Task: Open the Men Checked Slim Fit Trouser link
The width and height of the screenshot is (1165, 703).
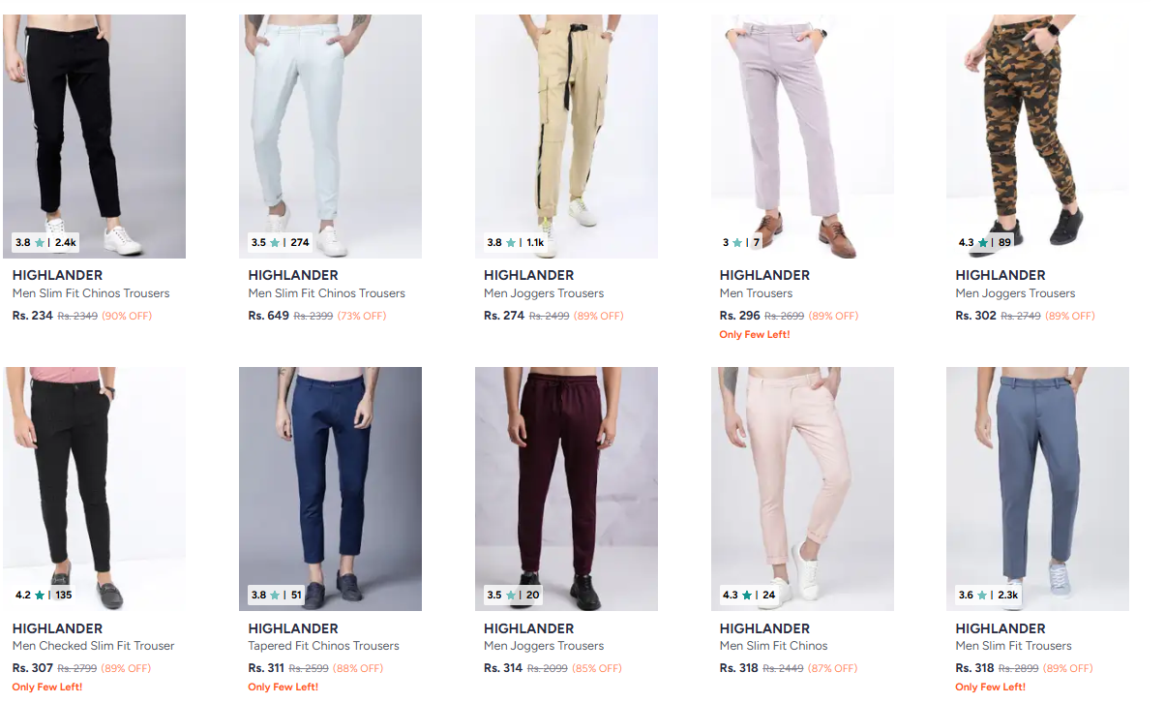Action: coord(94,646)
